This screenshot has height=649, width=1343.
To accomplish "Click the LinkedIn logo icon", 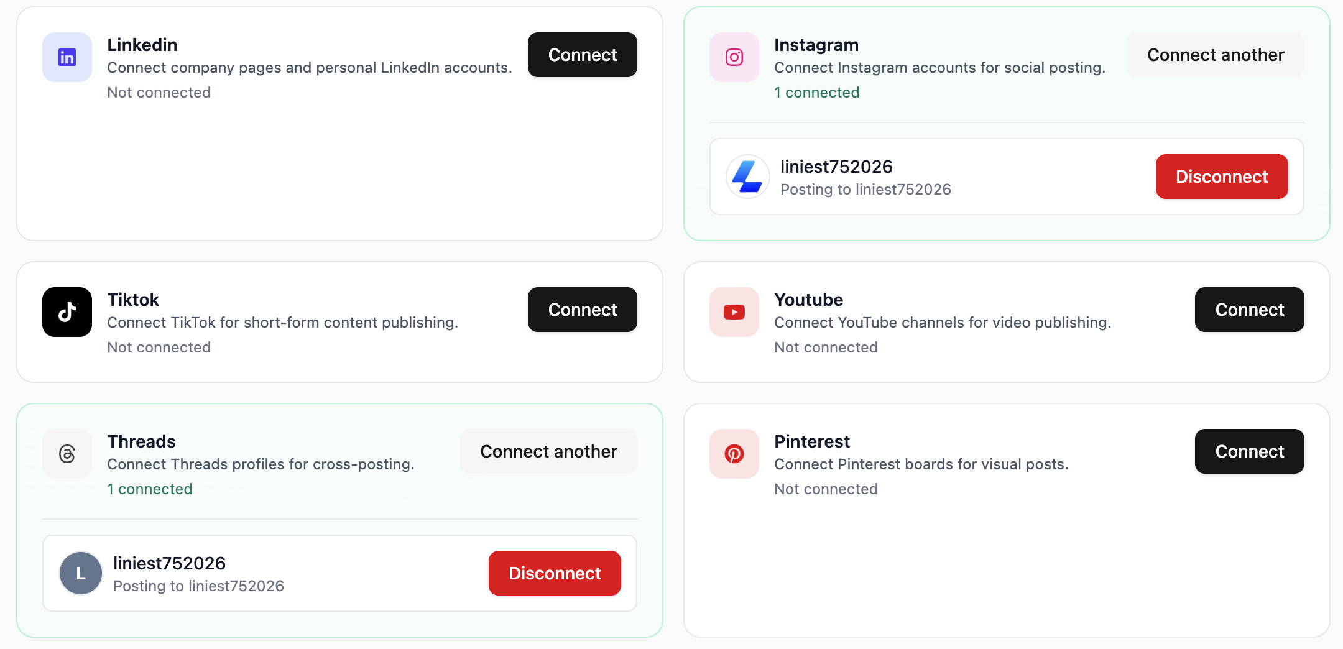I will [x=67, y=57].
